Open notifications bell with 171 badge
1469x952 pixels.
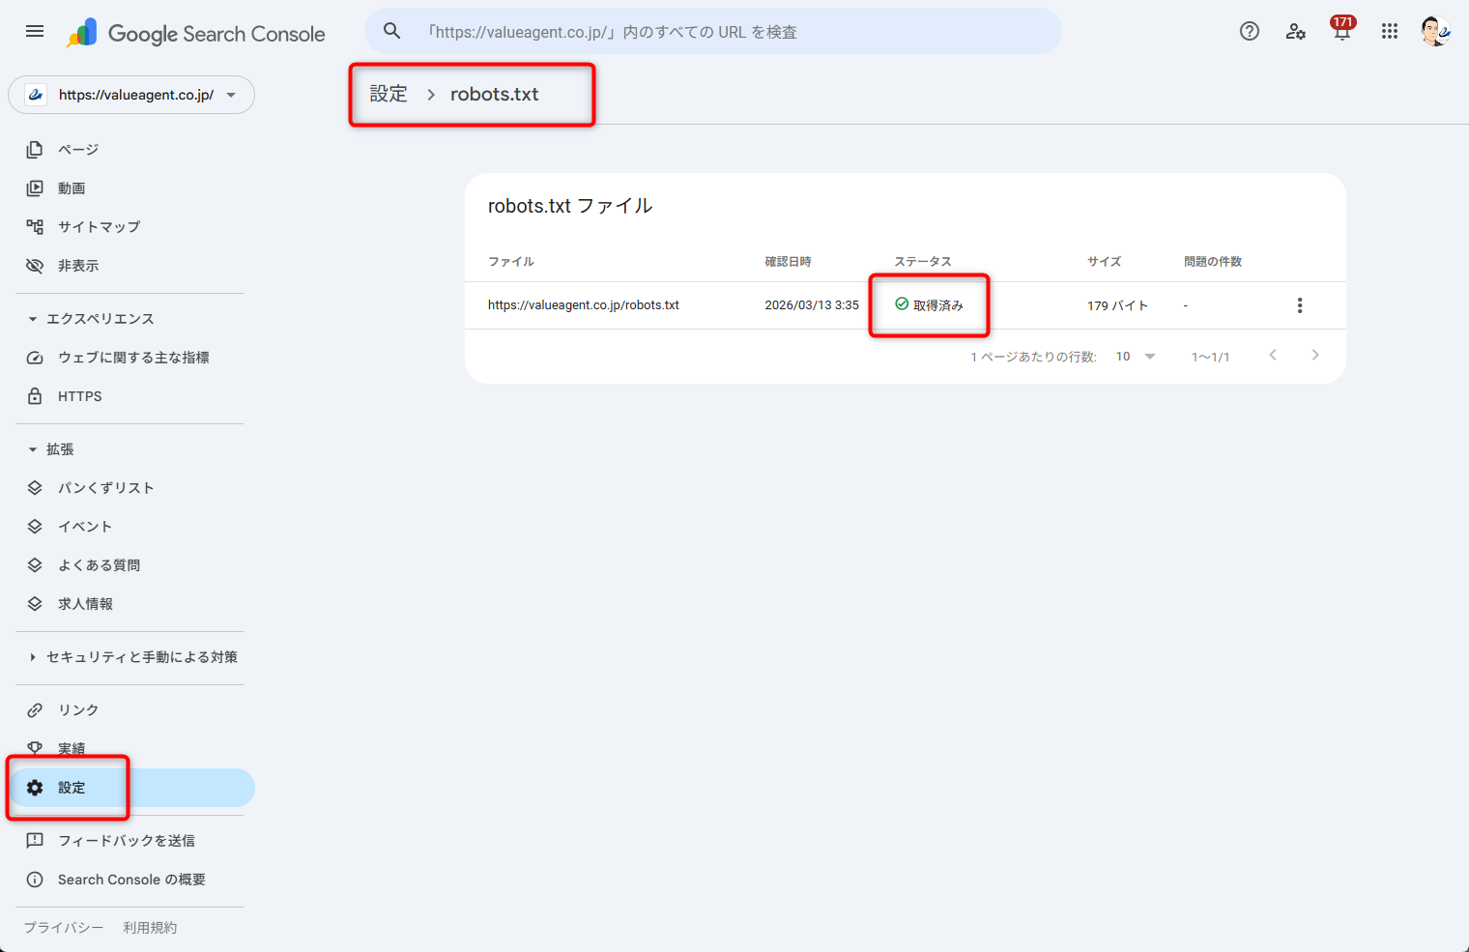coord(1342,29)
